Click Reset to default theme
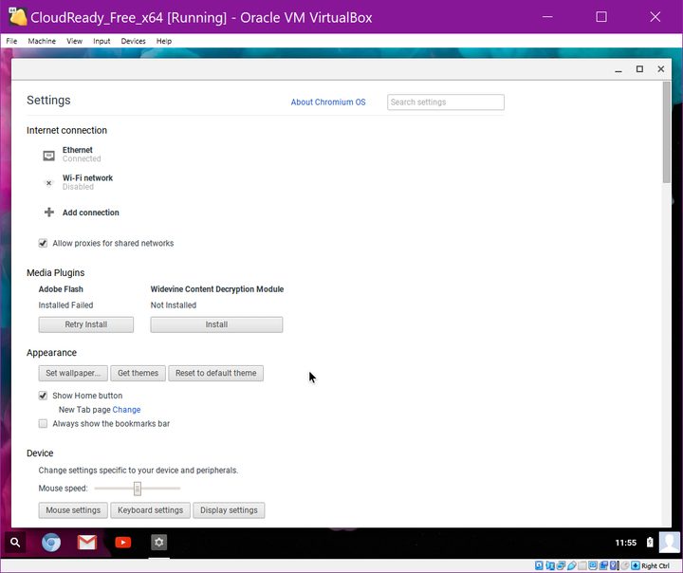The height and width of the screenshot is (573, 683). coord(215,373)
